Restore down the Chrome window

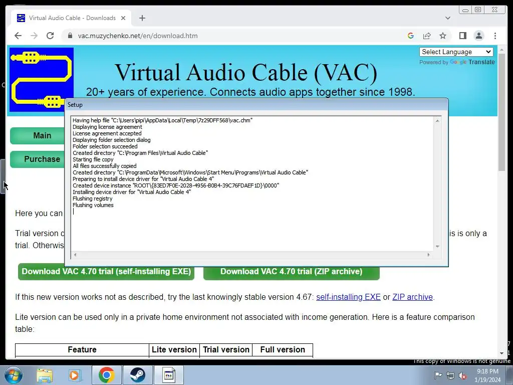(477, 10)
